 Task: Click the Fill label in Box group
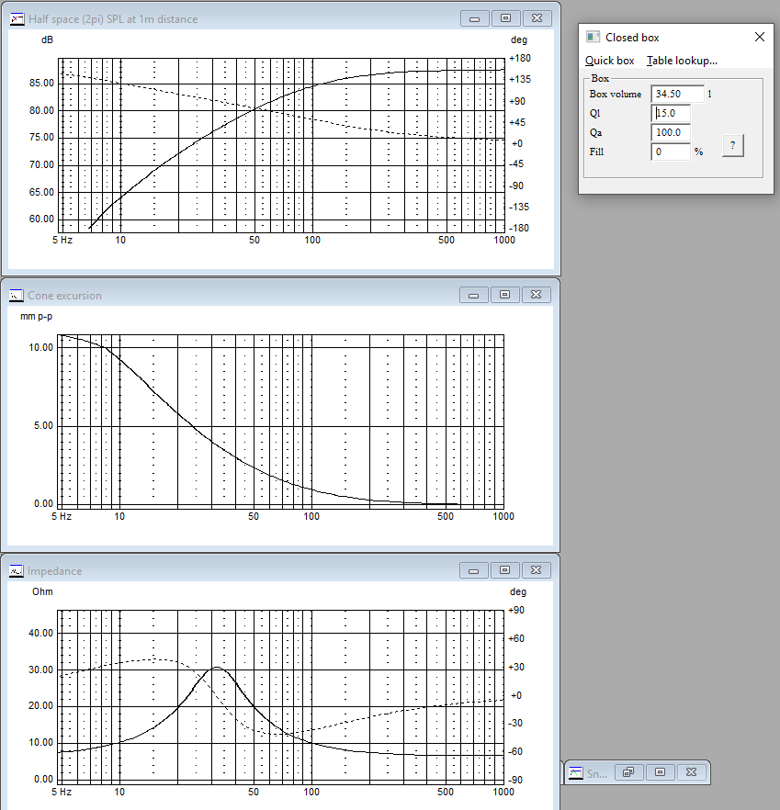pos(596,152)
